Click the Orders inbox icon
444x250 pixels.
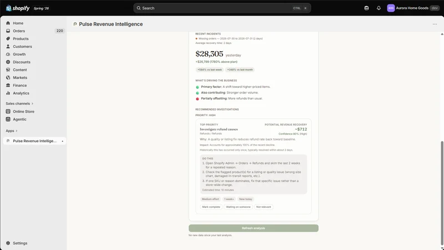(x=8, y=31)
